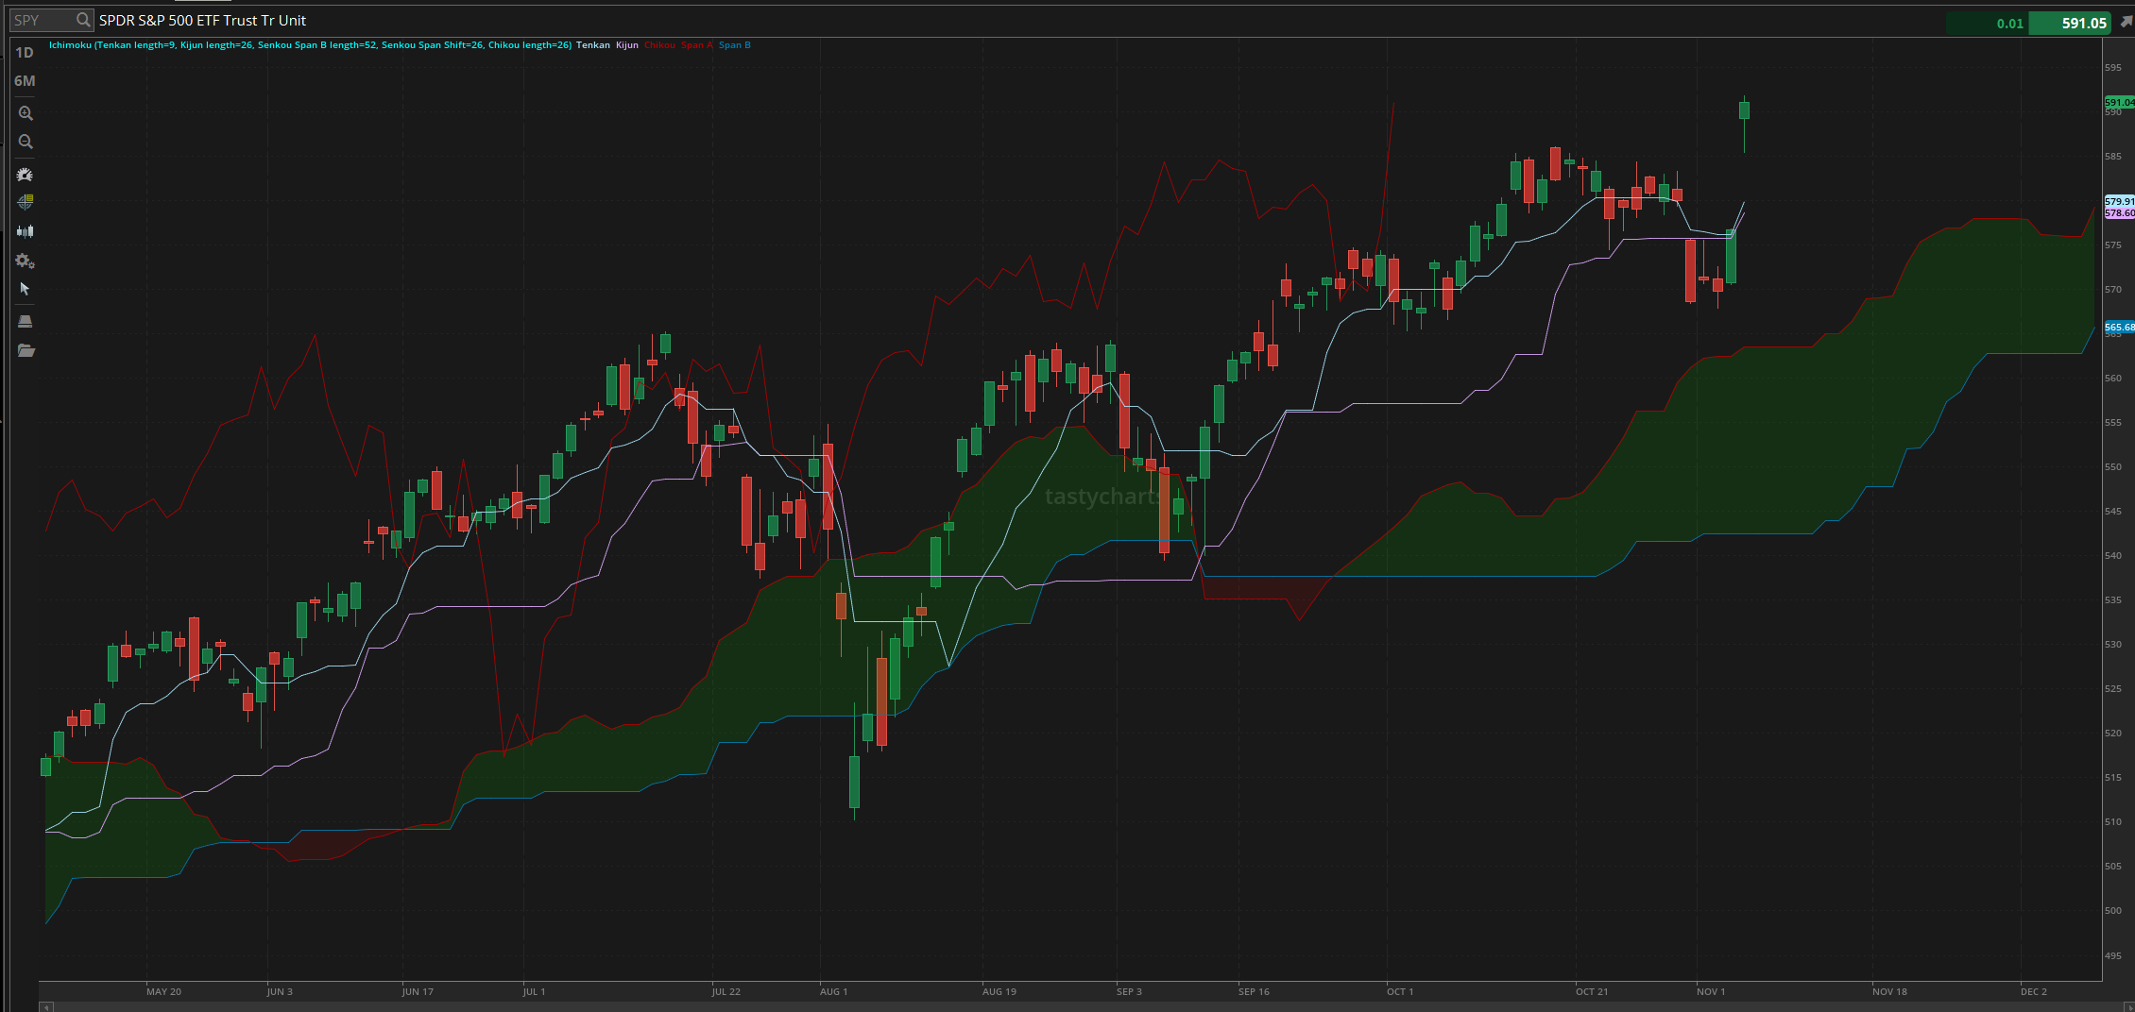Click the 0.01 price change value
The height and width of the screenshot is (1012, 2135).
[x=2009, y=24]
